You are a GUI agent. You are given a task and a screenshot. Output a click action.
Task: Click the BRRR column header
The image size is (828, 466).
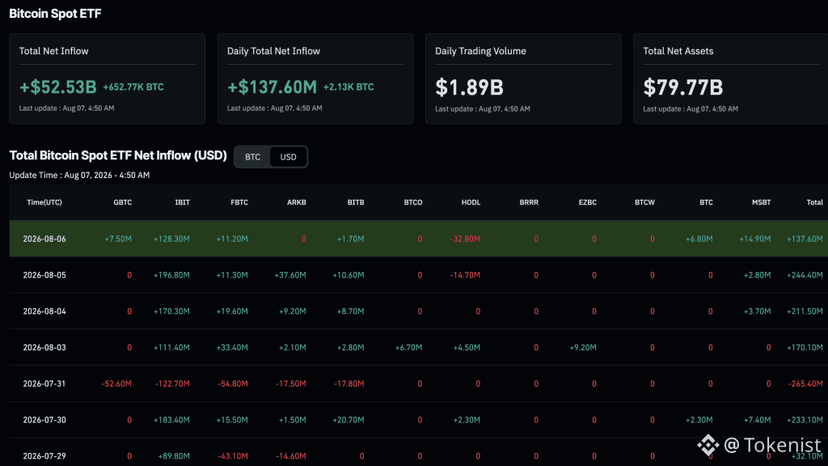529,202
